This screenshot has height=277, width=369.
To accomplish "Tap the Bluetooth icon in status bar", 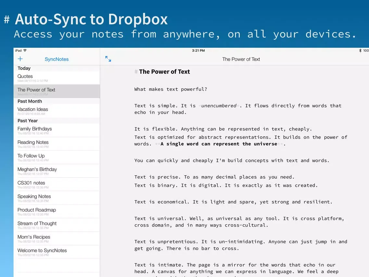I will tap(360, 51).
